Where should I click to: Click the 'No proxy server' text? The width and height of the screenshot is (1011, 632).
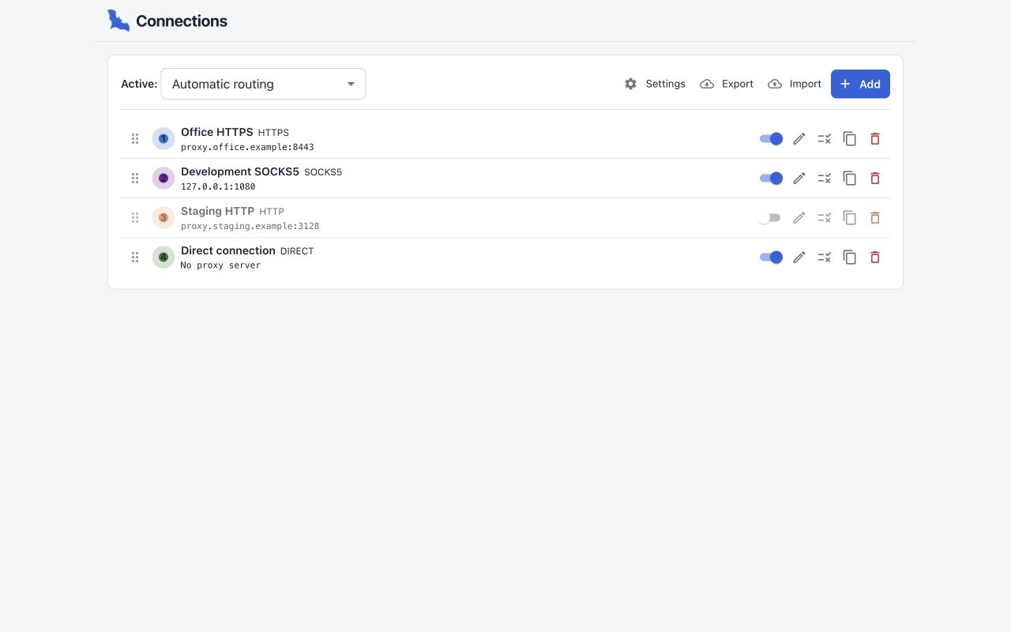click(220, 265)
